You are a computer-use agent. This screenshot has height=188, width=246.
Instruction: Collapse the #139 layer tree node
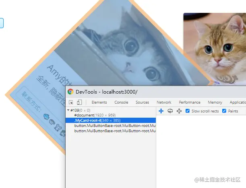click(68, 110)
